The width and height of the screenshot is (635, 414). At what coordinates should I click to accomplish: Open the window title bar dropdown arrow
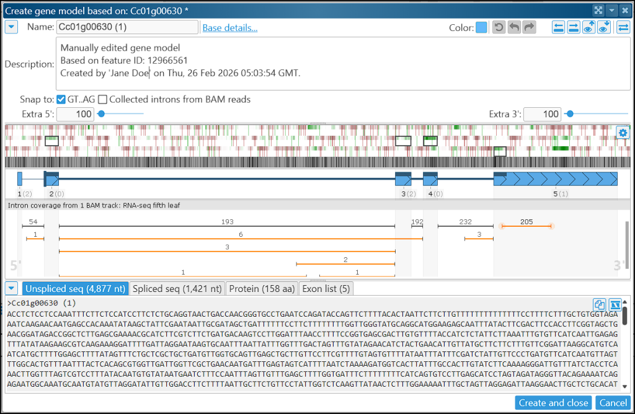click(x=611, y=10)
